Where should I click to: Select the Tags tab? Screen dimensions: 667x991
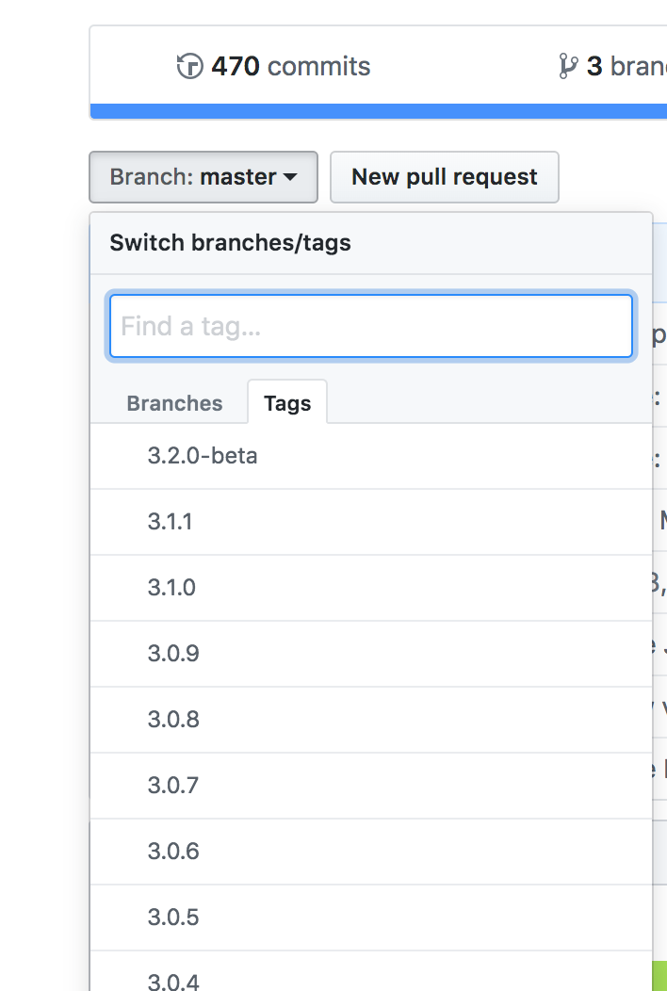pyautogui.click(x=287, y=403)
